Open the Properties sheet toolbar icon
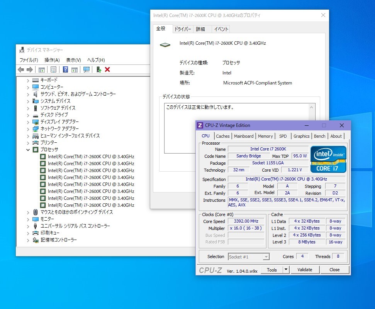The image size is (375, 309). tap(53, 69)
